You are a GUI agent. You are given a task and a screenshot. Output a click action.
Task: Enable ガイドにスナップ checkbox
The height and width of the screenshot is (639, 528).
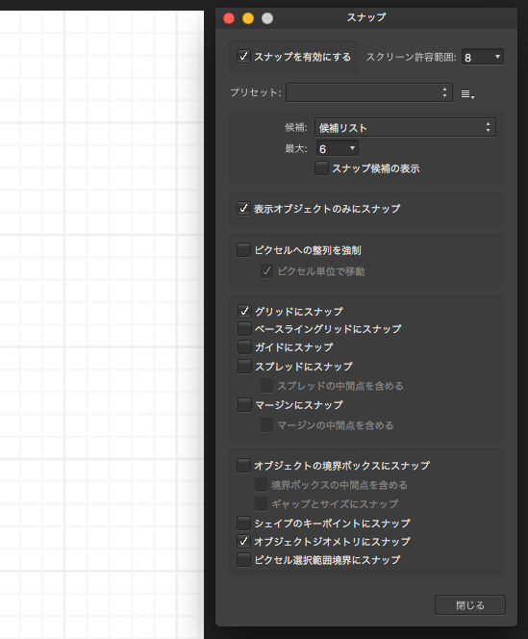point(244,346)
